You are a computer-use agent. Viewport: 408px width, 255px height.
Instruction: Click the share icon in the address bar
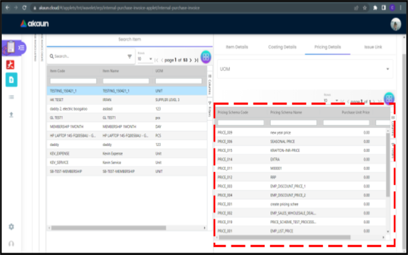click(x=356, y=8)
